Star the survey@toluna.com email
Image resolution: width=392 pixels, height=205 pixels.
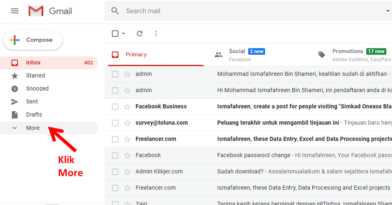[x=127, y=123]
